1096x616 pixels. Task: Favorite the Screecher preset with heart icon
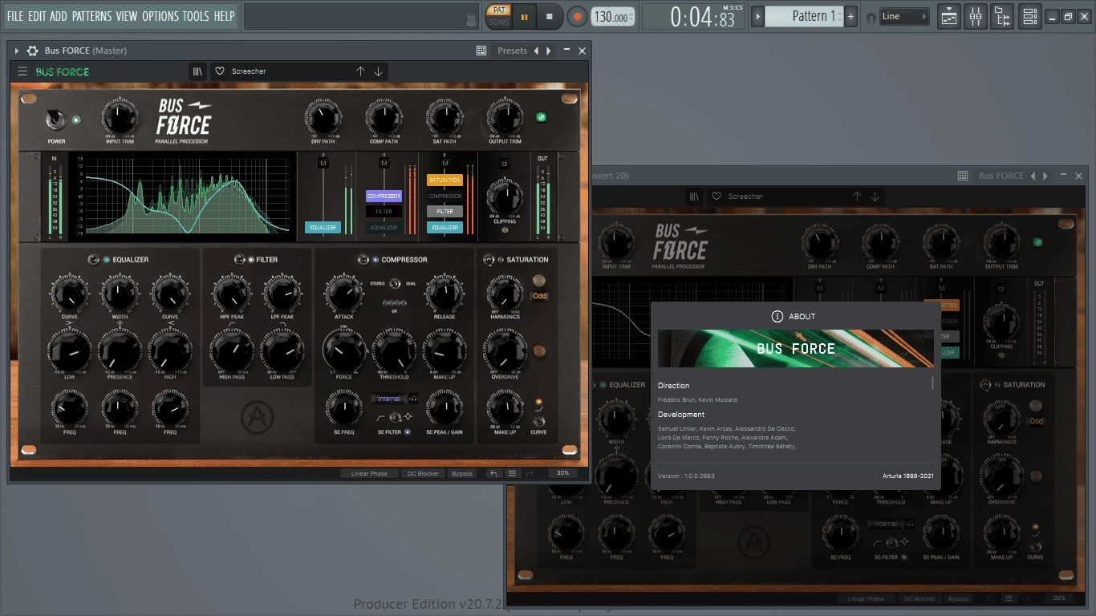220,71
